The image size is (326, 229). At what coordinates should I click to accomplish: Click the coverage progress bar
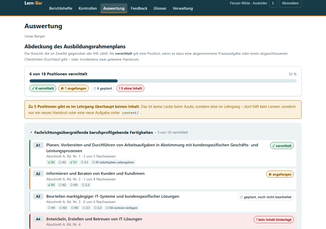pyautogui.click(x=163, y=81)
